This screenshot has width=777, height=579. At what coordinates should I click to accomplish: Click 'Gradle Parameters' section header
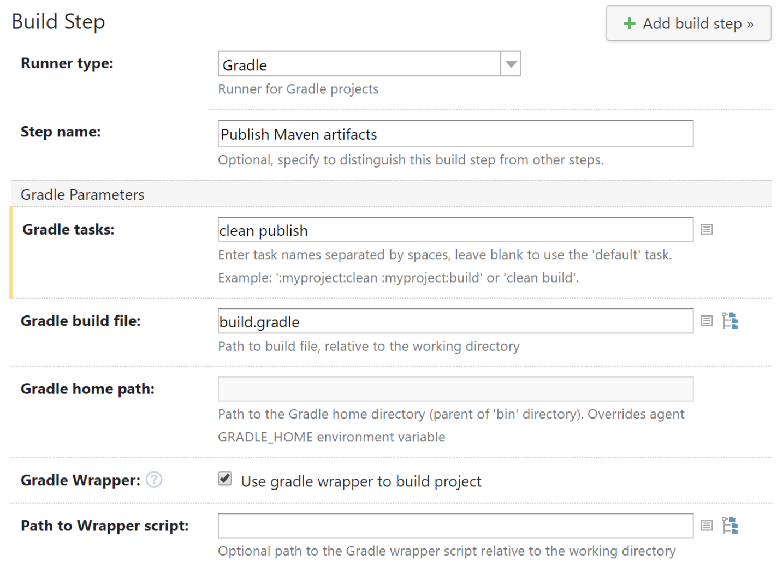(82, 195)
